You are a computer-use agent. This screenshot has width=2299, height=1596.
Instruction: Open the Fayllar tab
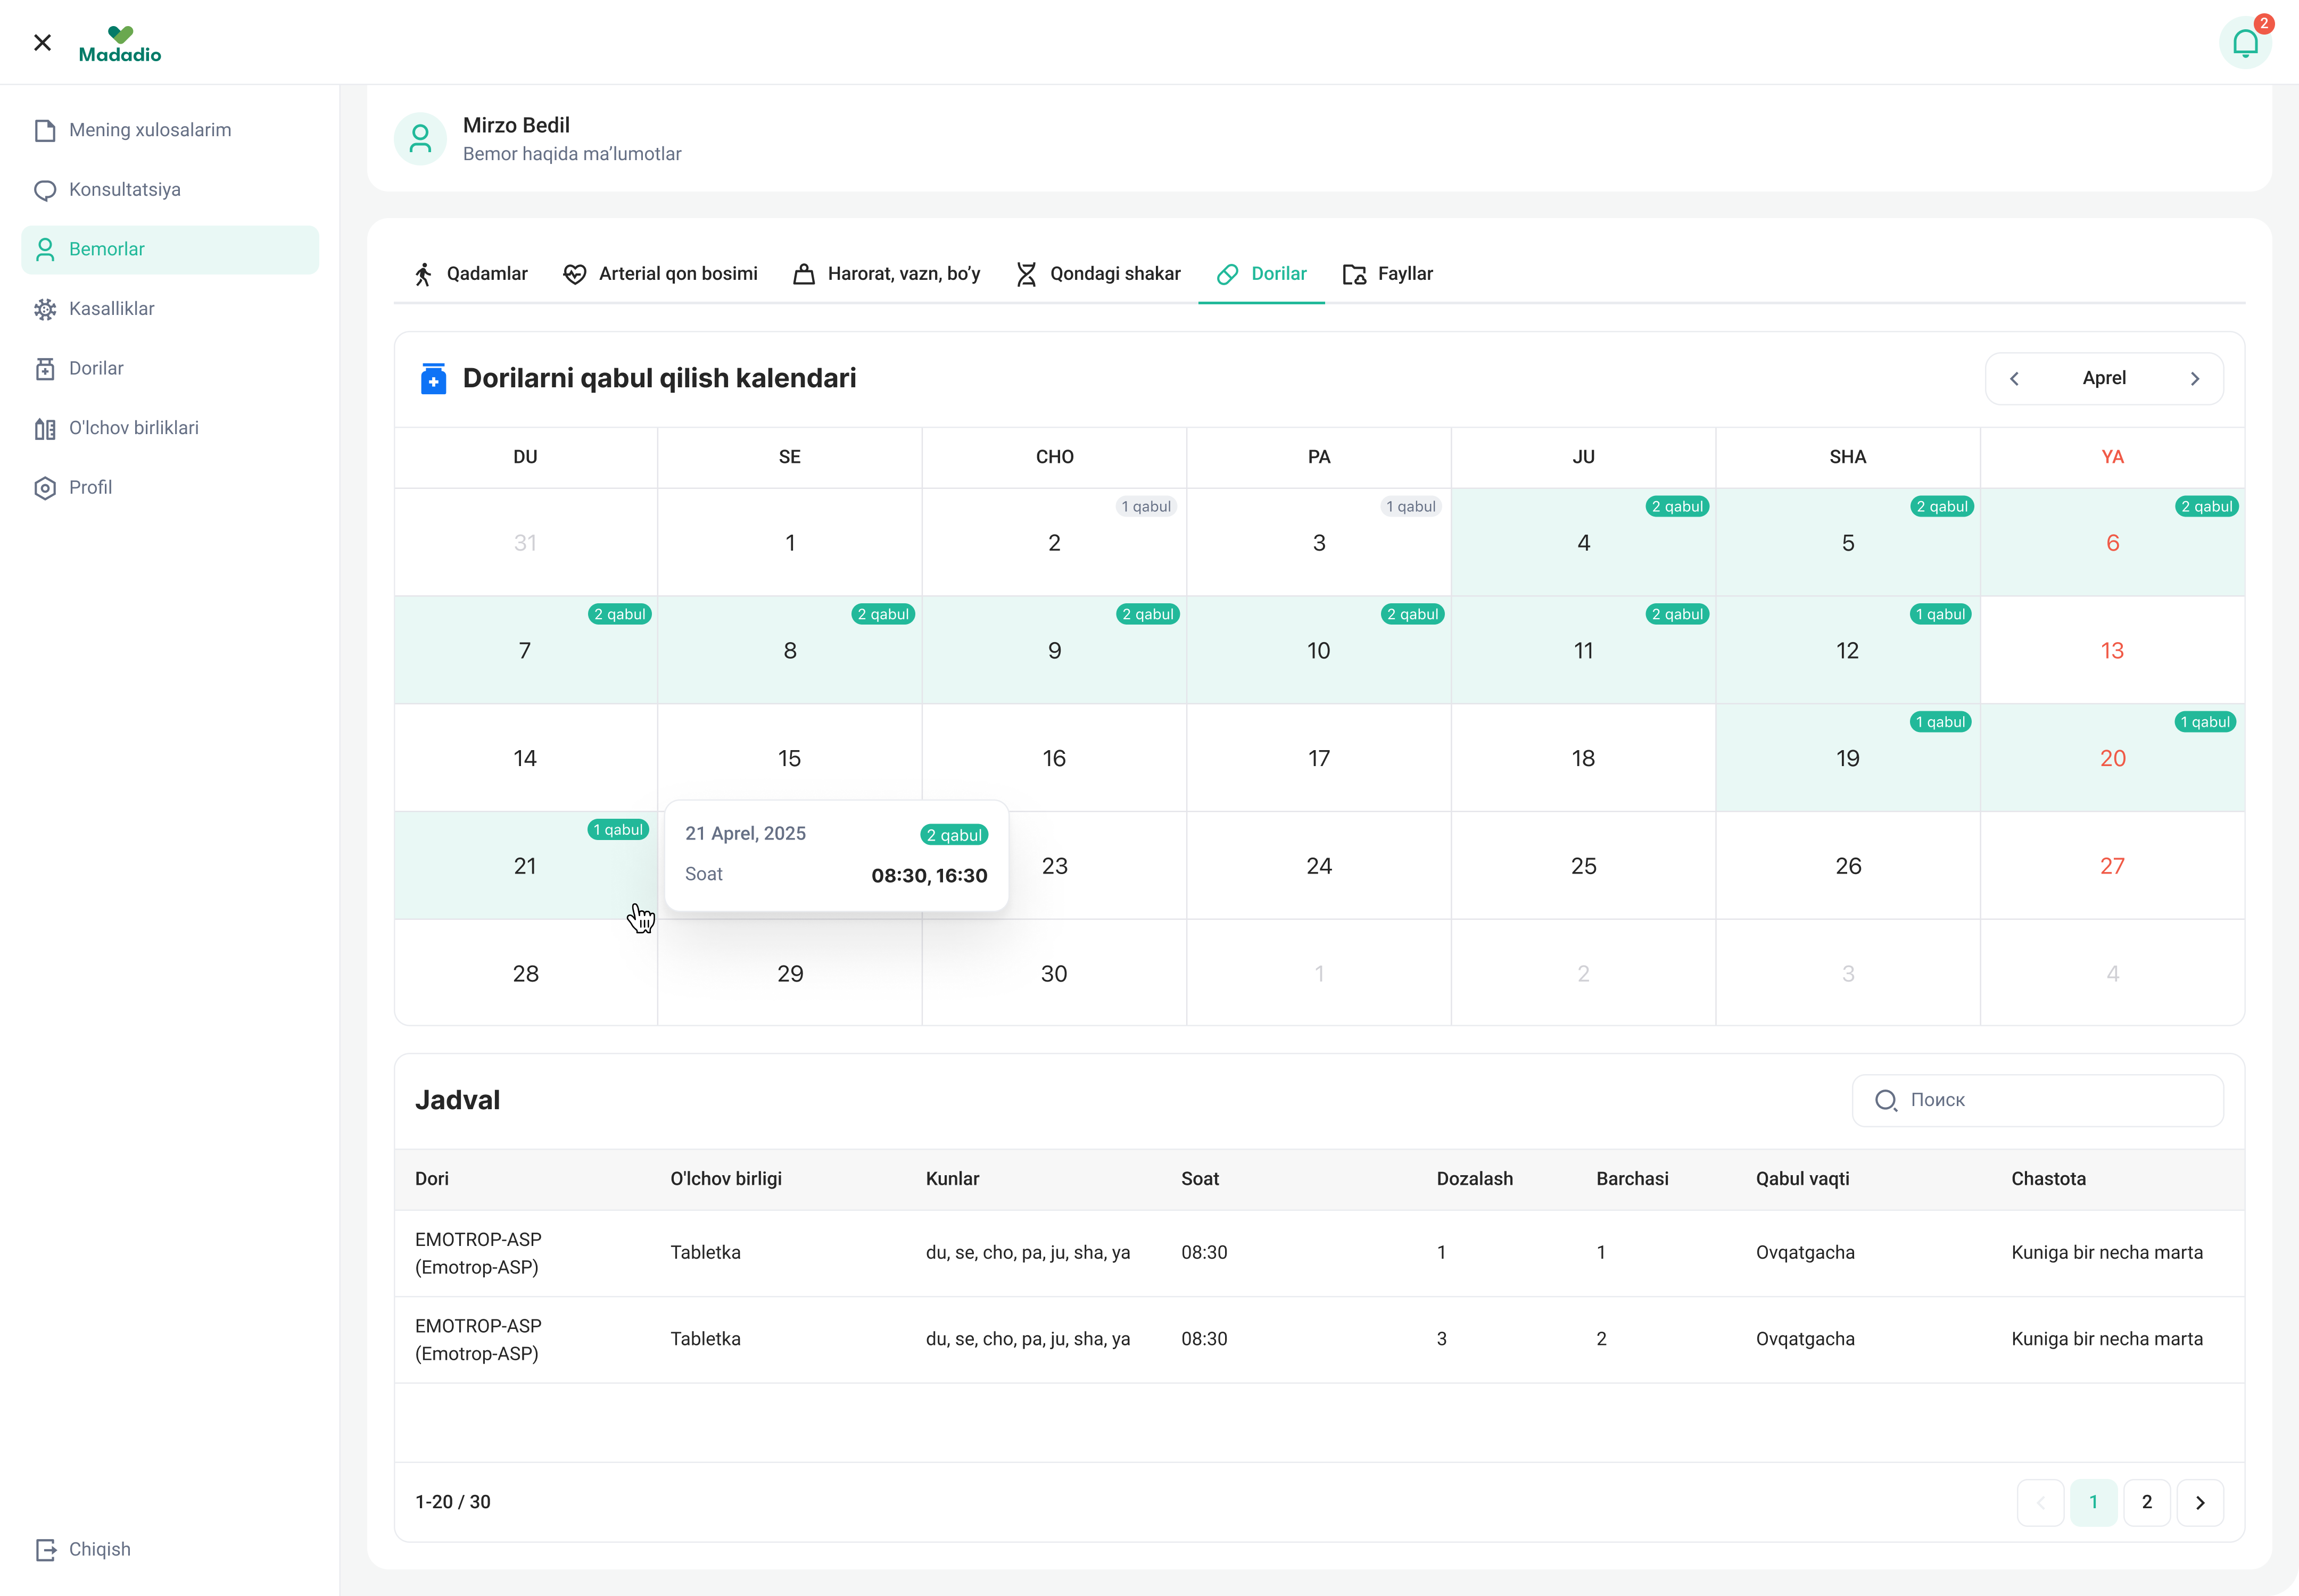tap(1387, 274)
